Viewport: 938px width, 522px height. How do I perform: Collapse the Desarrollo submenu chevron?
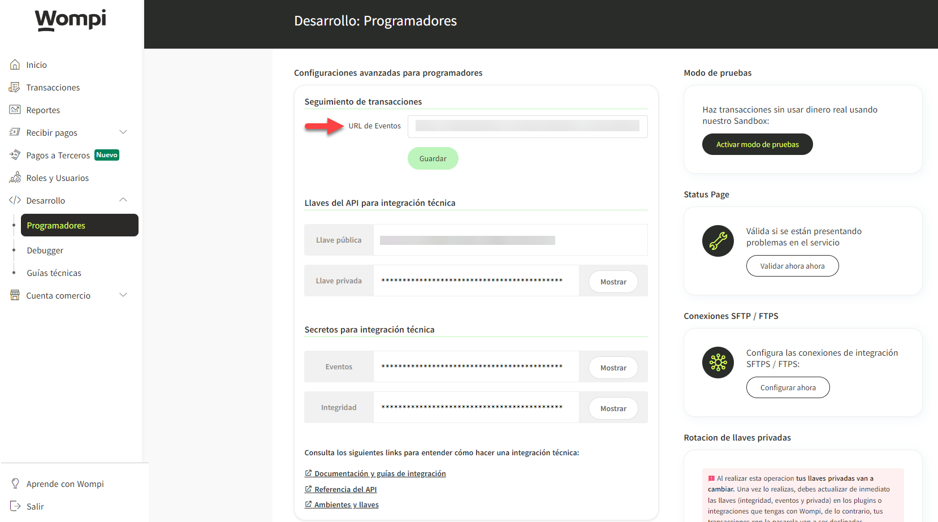pyautogui.click(x=123, y=200)
